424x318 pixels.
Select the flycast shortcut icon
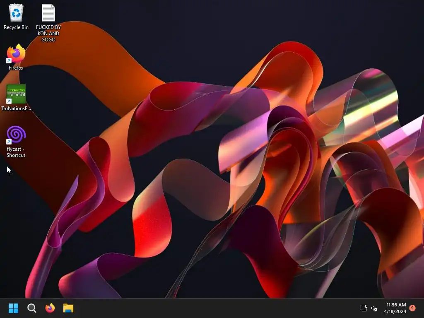point(16,135)
